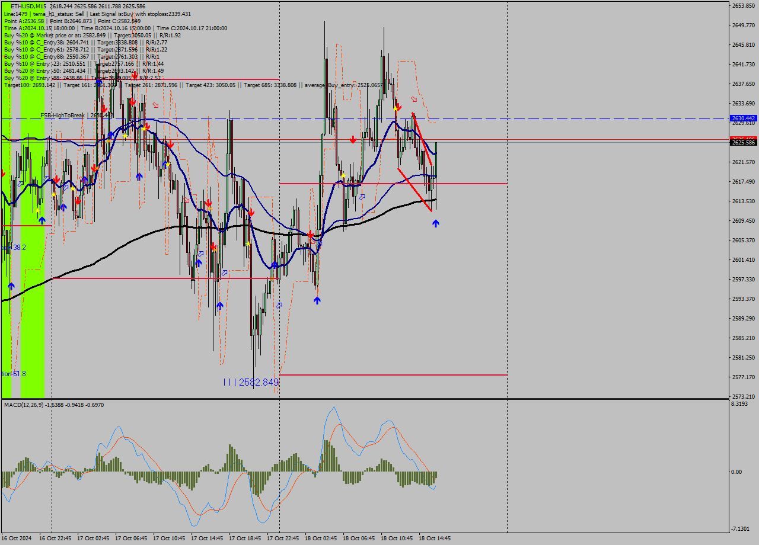759x545 pixels.
Task: Click the 'Entry -23: 2510.551' line
Action: point(84,63)
